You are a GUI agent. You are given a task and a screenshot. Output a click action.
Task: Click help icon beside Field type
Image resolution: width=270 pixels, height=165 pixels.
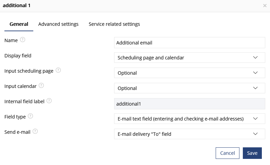(30, 116)
